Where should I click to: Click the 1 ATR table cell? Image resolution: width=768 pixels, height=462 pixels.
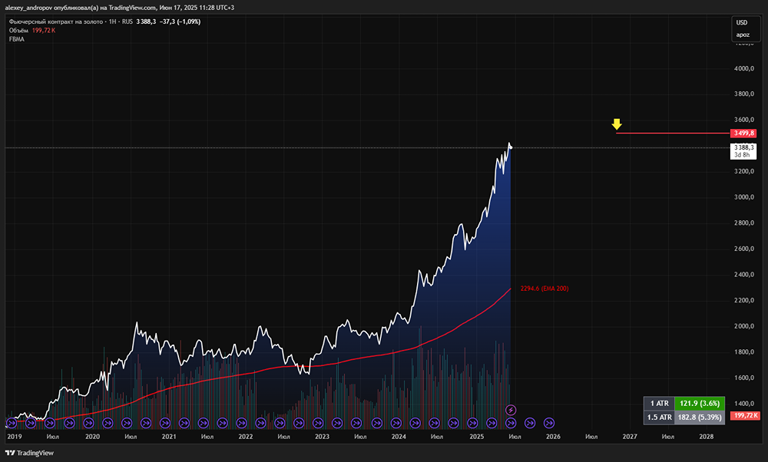659,404
